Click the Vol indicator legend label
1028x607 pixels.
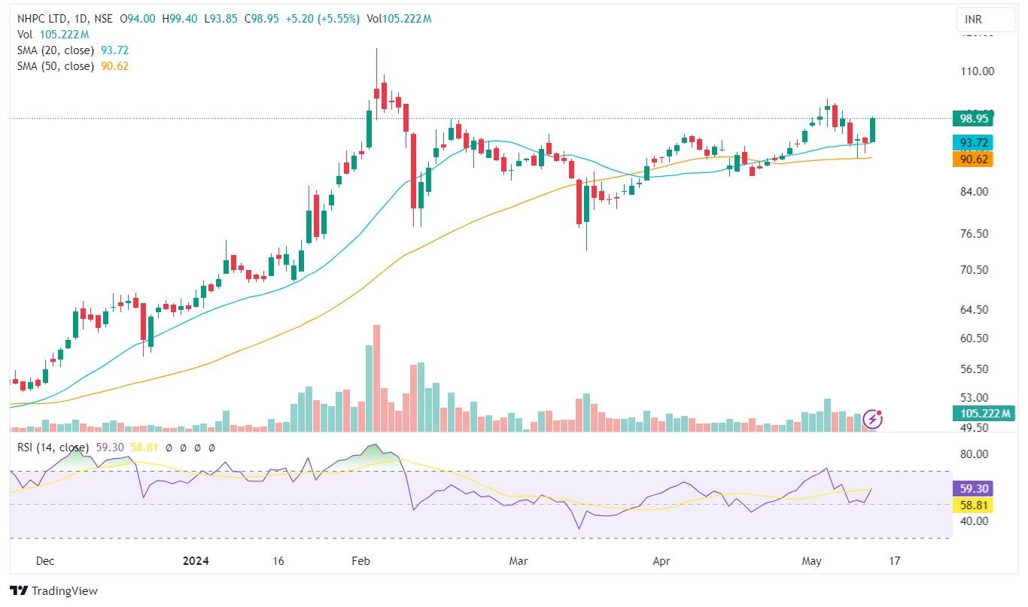tap(25, 35)
